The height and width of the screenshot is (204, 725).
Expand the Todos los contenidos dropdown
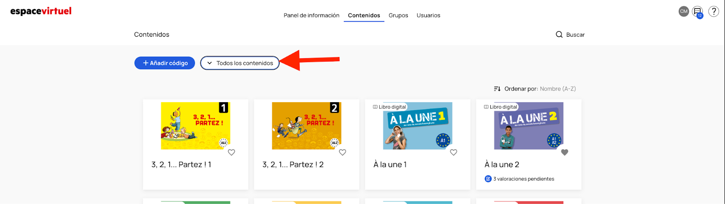240,63
